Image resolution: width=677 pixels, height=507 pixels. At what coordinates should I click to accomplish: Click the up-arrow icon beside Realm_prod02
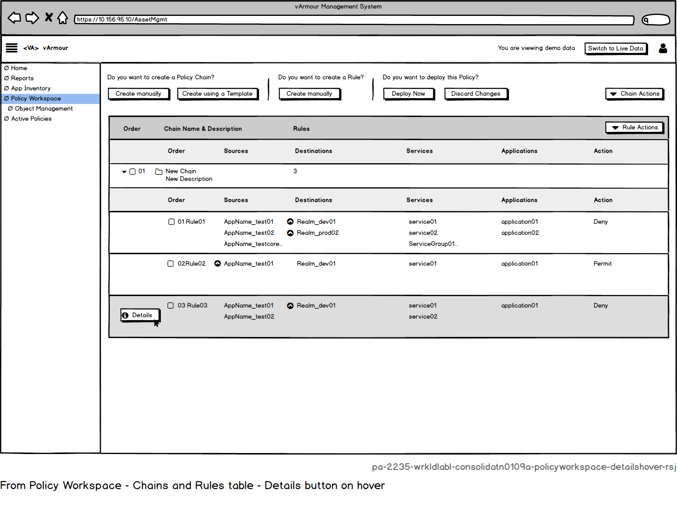[290, 233]
